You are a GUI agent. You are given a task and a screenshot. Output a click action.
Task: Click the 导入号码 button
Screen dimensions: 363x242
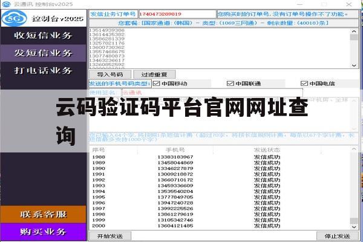[x=110, y=74]
